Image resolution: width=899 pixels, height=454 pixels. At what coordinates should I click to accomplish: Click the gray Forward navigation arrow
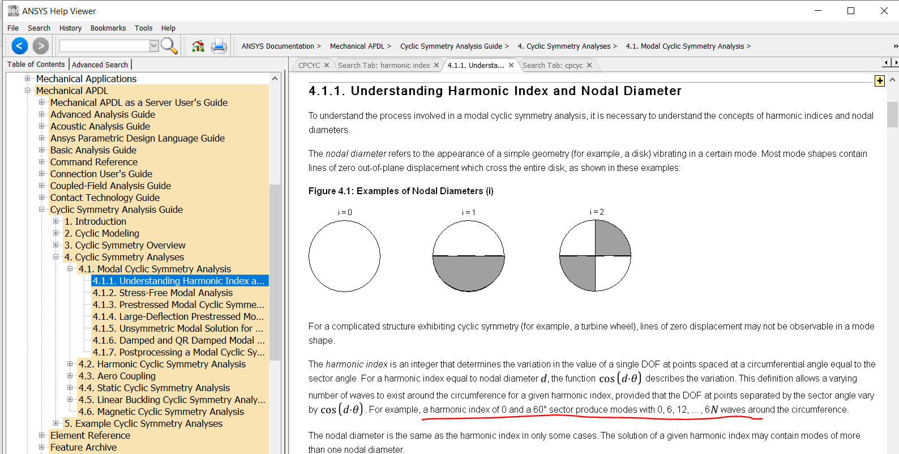click(40, 46)
